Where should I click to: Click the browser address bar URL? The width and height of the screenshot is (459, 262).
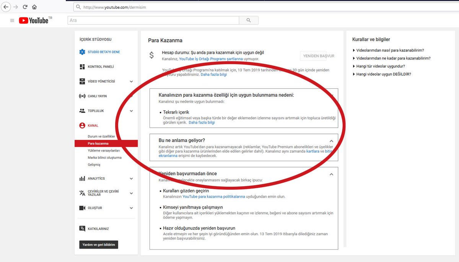tap(115, 7)
